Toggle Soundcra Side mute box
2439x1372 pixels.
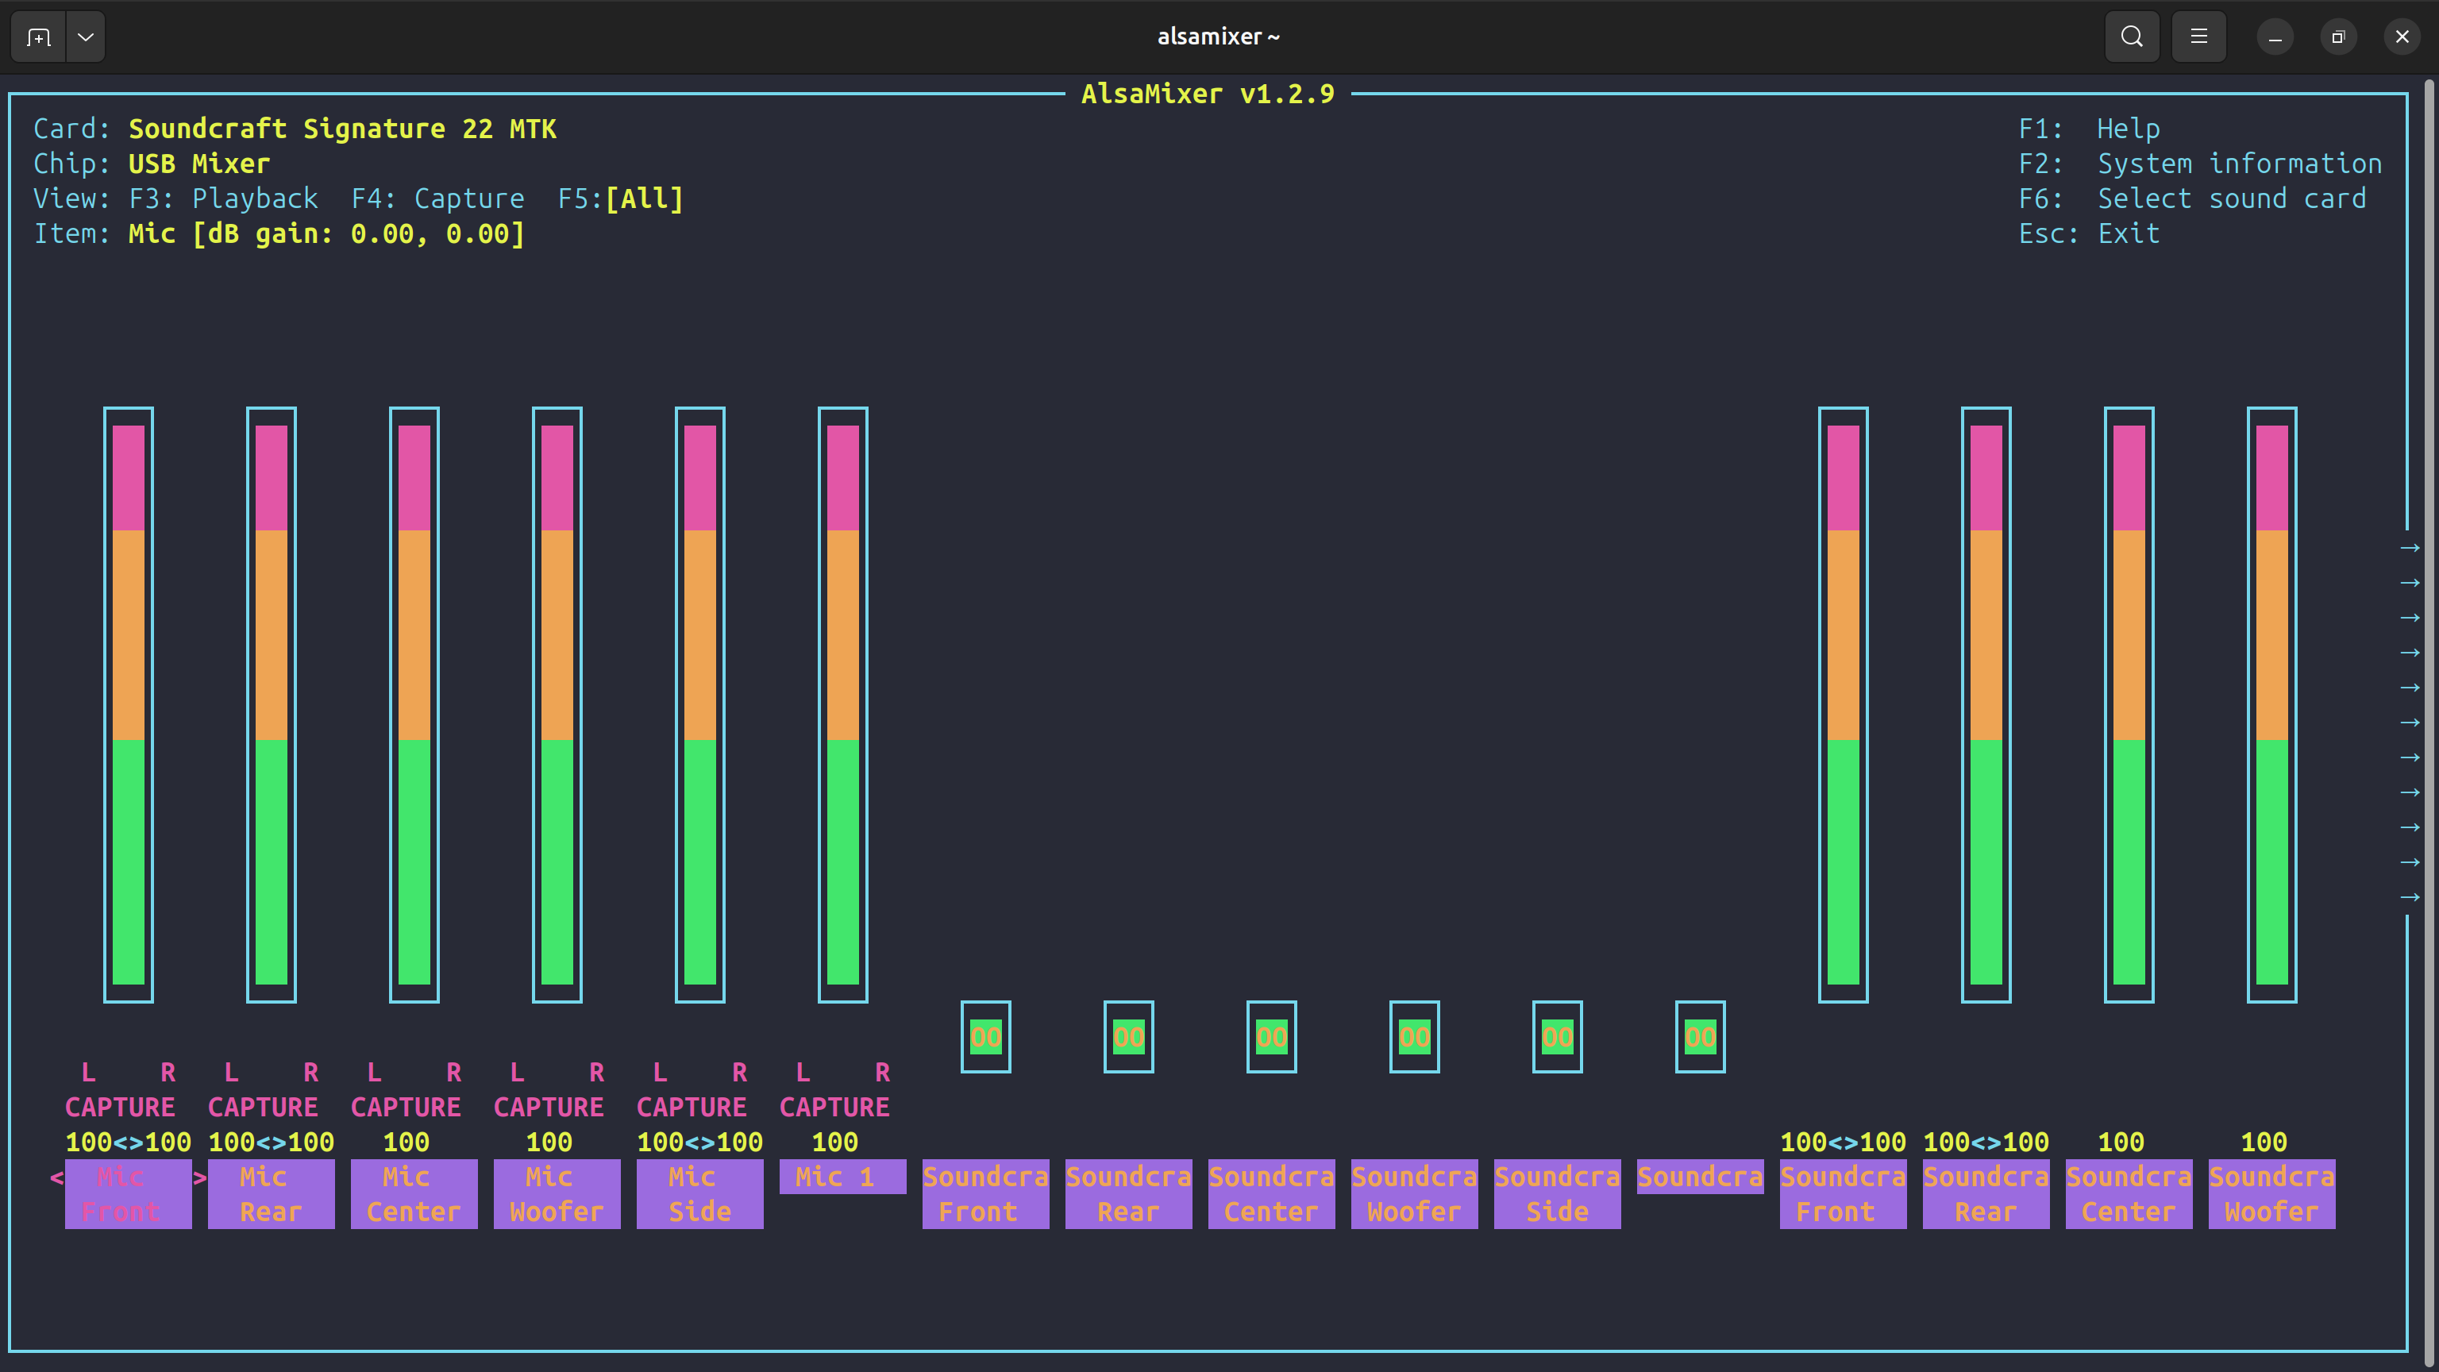coord(1557,1037)
